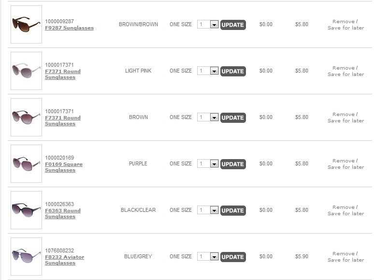Remove the light pink F7371 sunglasses

343,68
